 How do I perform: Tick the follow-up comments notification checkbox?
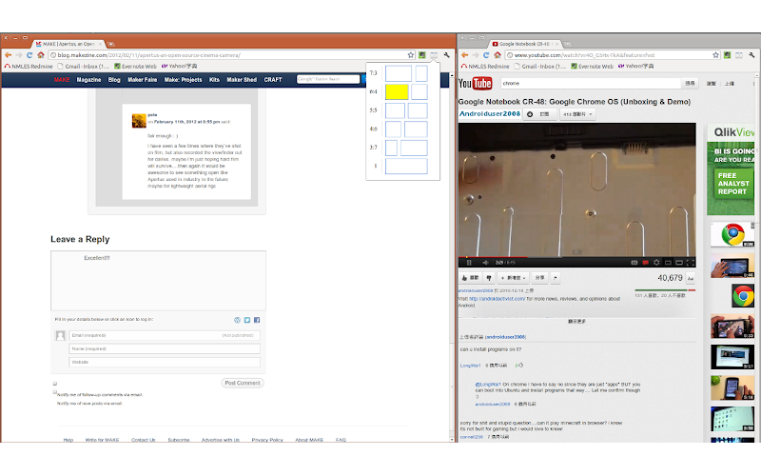(55, 384)
